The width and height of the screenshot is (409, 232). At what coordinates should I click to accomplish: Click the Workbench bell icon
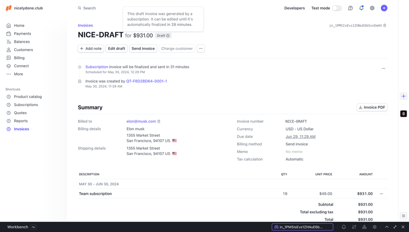point(344,227)
